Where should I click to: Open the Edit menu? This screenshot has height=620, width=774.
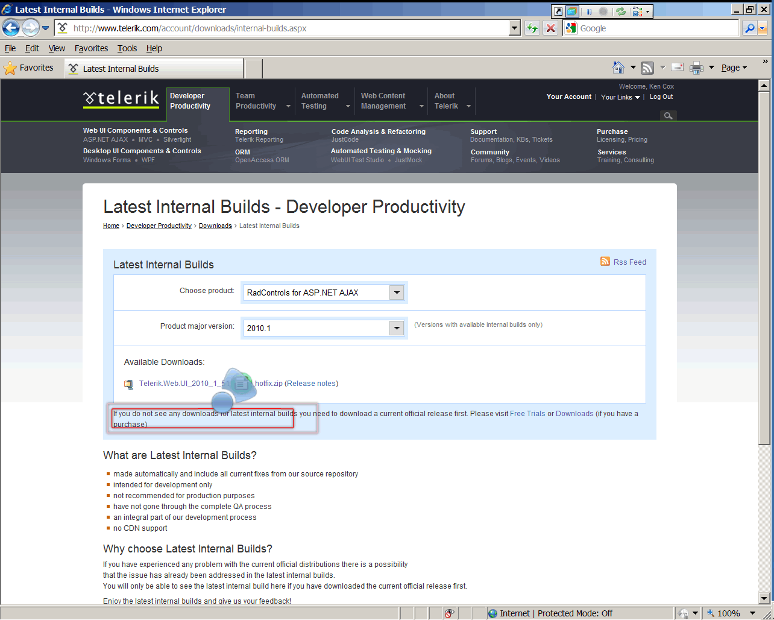click(32, 48)
